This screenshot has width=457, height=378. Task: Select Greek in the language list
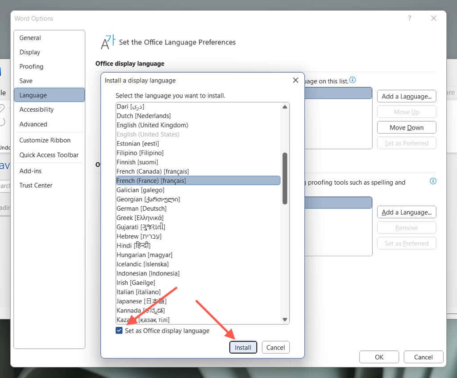click(198, 218)
